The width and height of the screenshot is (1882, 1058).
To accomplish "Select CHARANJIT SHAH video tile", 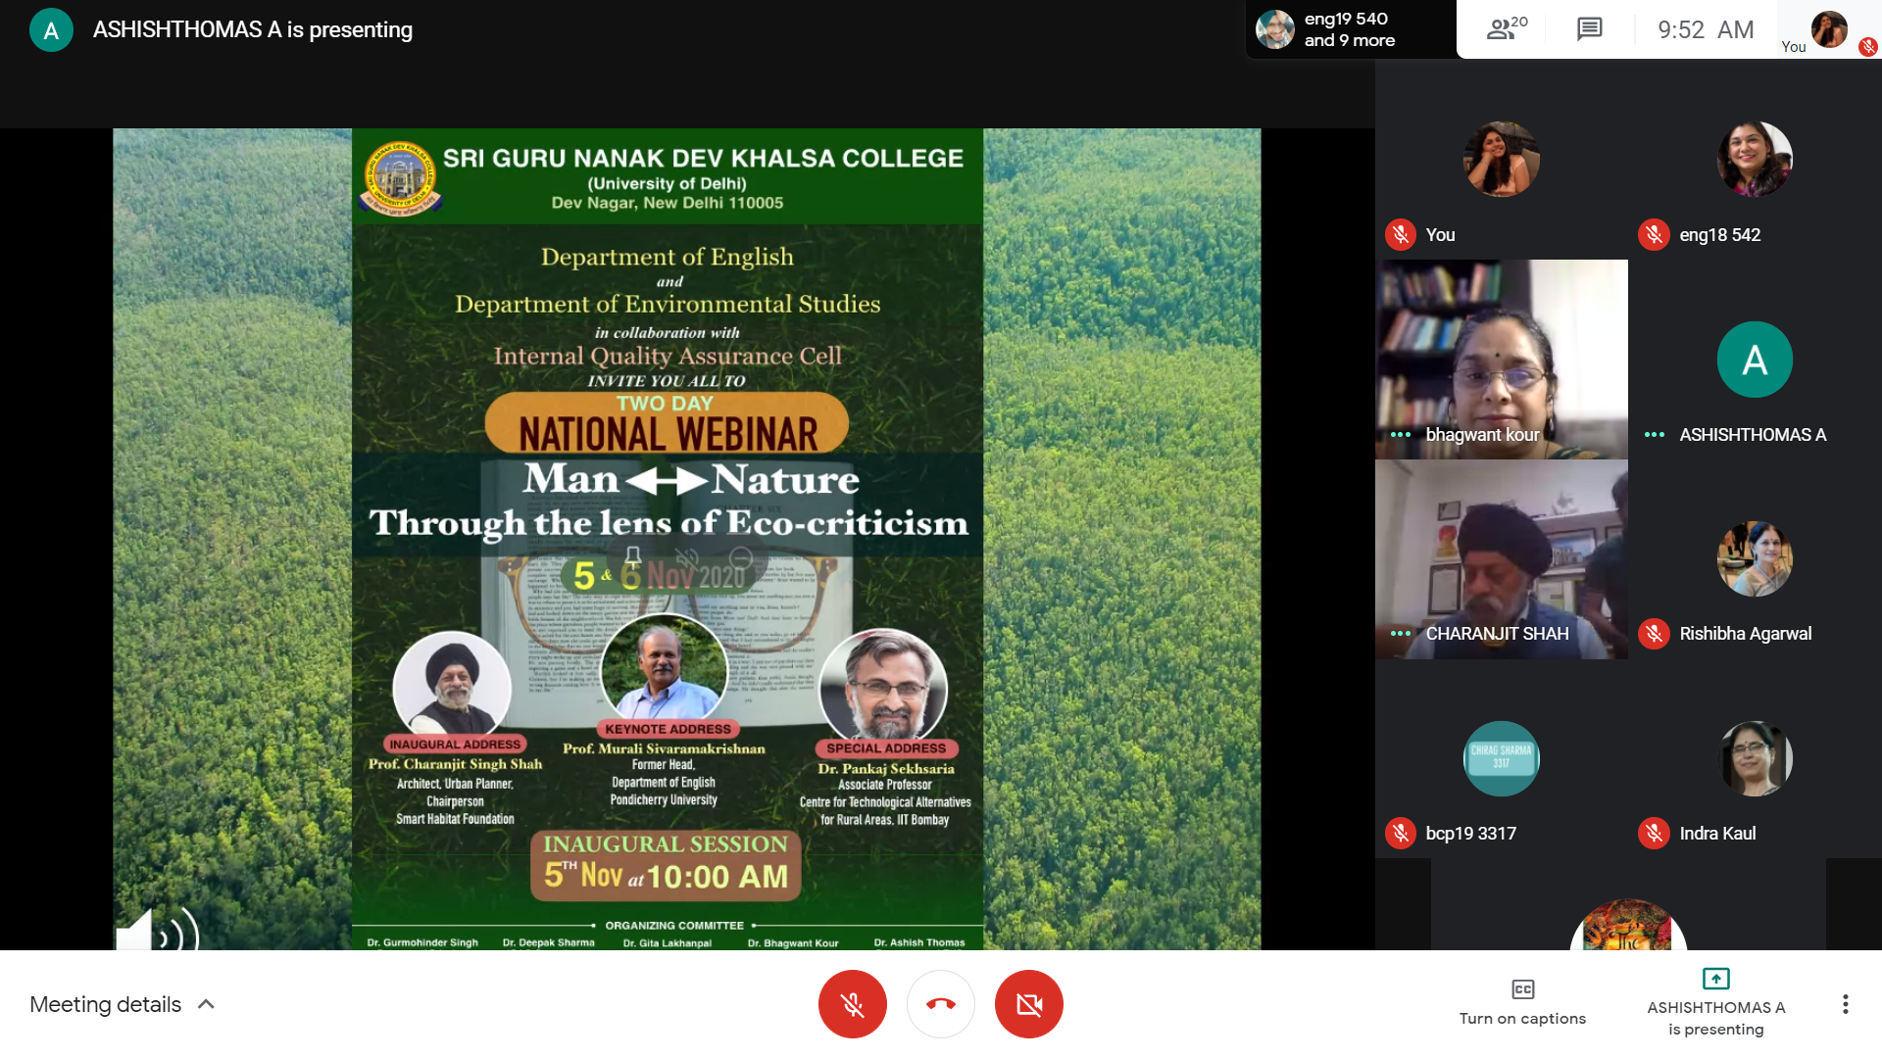I will pos(1501,559).
